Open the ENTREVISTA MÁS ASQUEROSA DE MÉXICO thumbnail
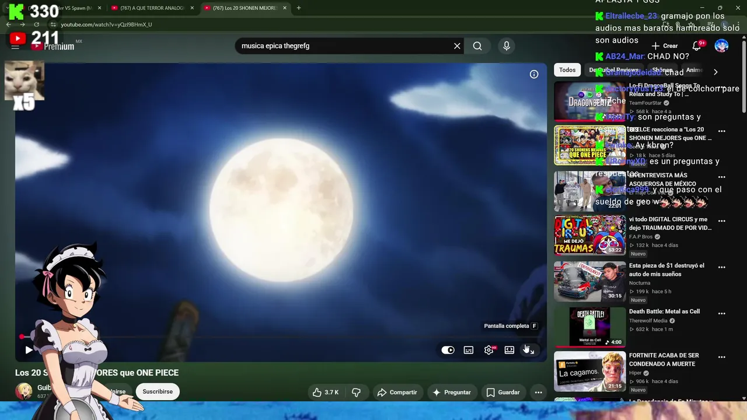This screenshot has height=420, width=747. coord(589,190)
